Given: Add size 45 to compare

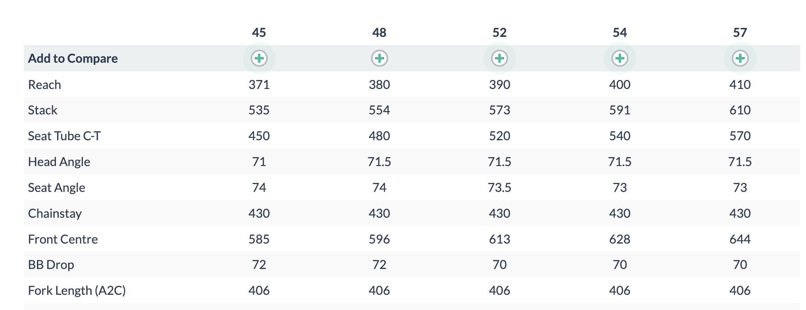Looking at the screenshot, I should pyautogui.click(x=259, y=58).
